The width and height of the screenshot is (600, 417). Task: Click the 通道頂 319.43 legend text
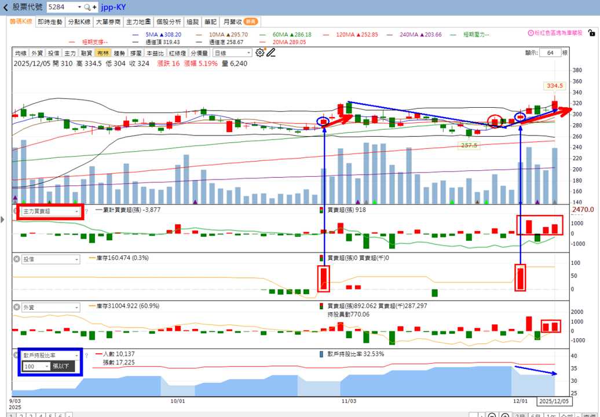click(x=163, y=42)
